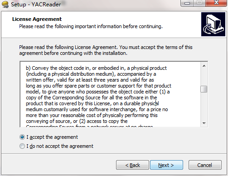This screenshot has height=176, width=228.
Task: Minimize the Setup - YACReader window
Action: coord(187,3)
